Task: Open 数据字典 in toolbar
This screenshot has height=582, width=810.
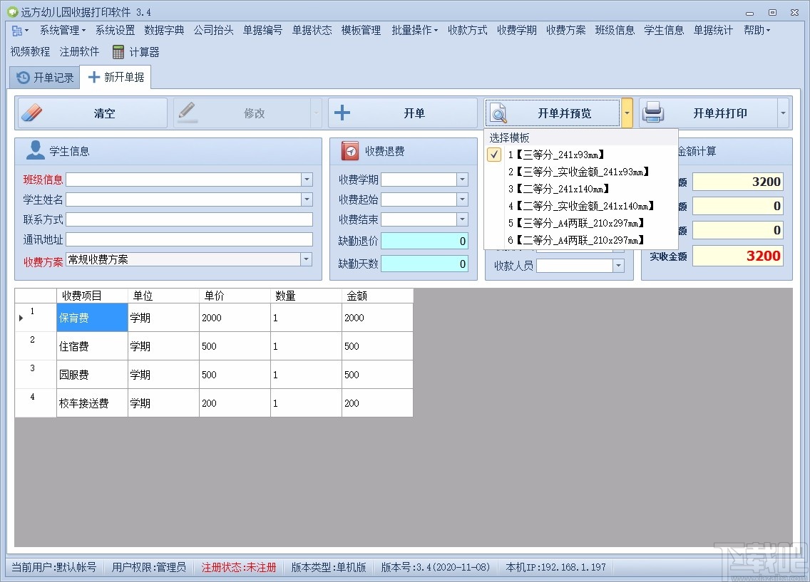Action: pyautogui.click(x=164, y=31)
